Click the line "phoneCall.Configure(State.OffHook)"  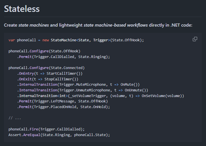point(44,51)
